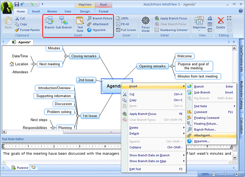
Task: Open the Format ribbon tab
Action: click(103, 11)
